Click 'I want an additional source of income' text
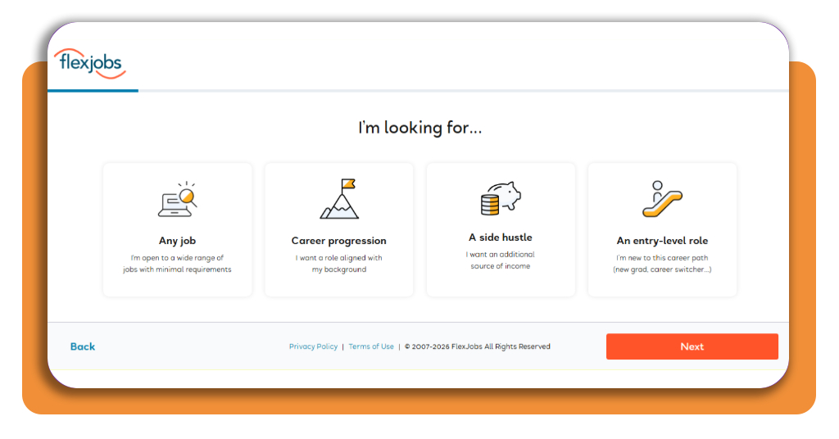This screenshot has width=839, height=439. click(x=501, y=260)
